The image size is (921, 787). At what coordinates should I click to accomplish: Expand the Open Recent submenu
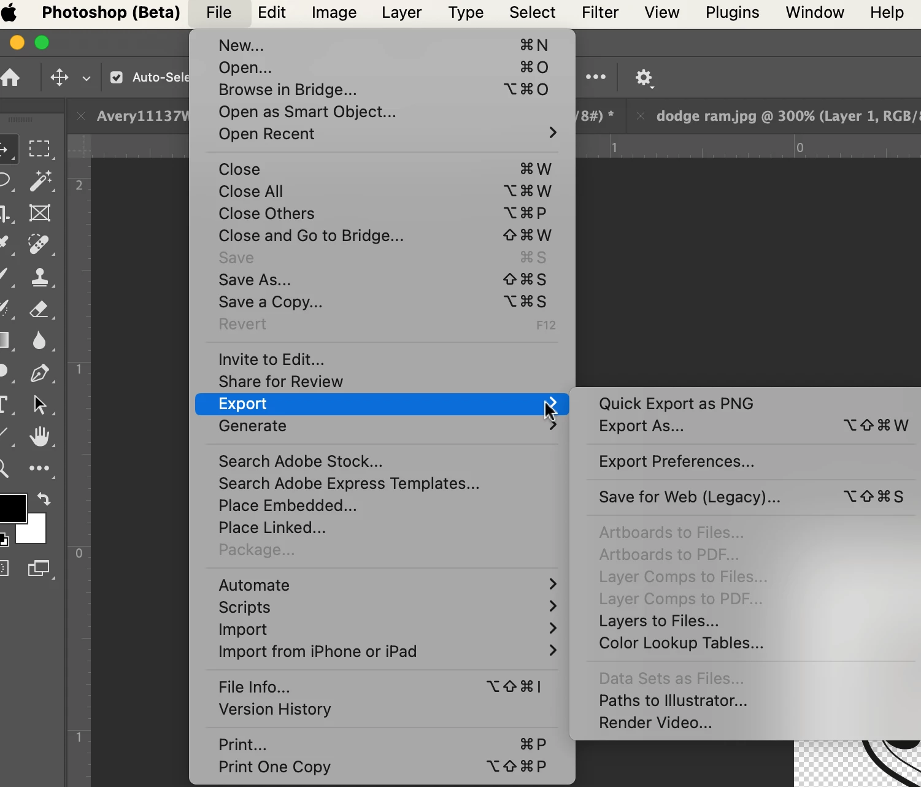pos(382,134)
